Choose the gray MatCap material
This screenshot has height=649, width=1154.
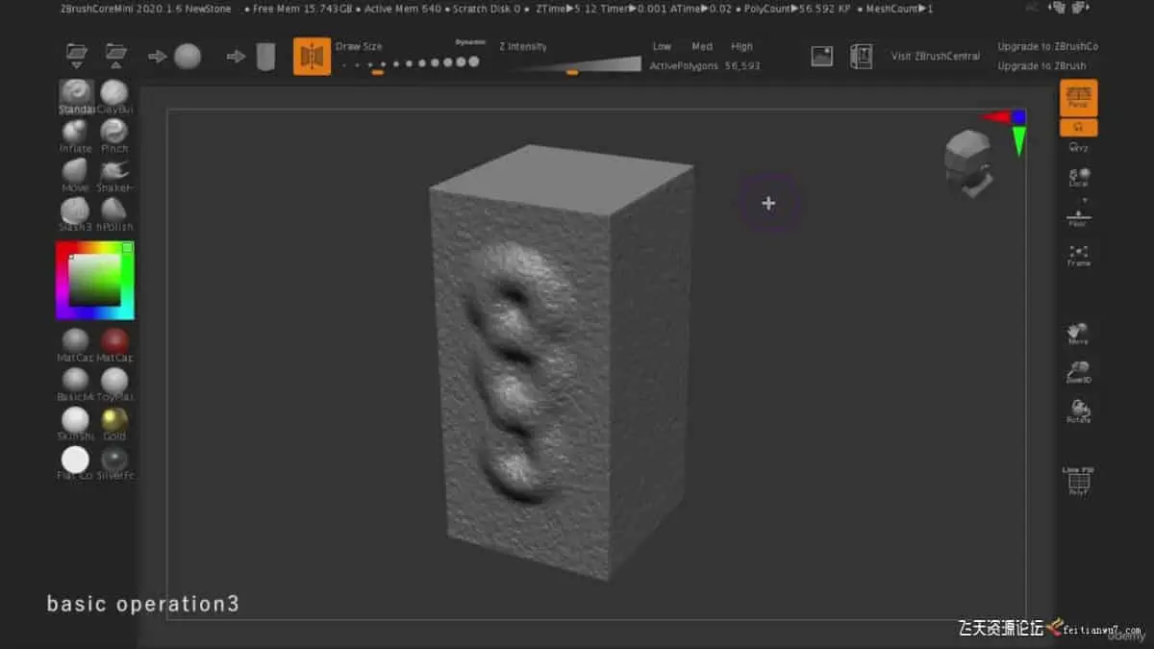76,345
